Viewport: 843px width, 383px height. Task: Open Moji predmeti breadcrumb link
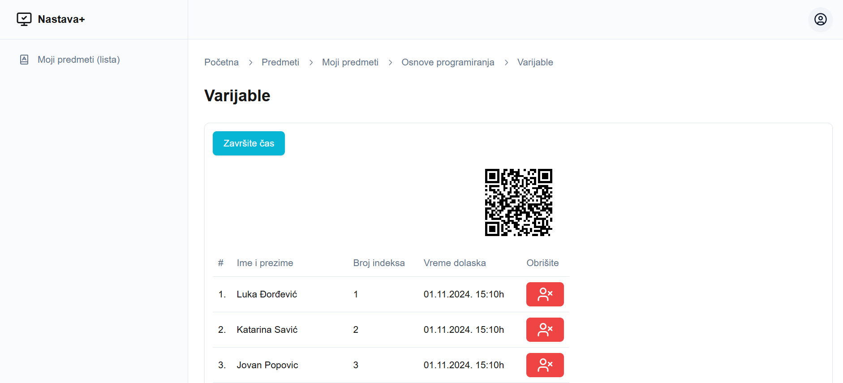pyautogui.click(x=350, y=62)
